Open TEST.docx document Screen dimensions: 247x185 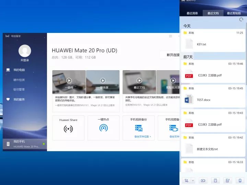(213, 96)
